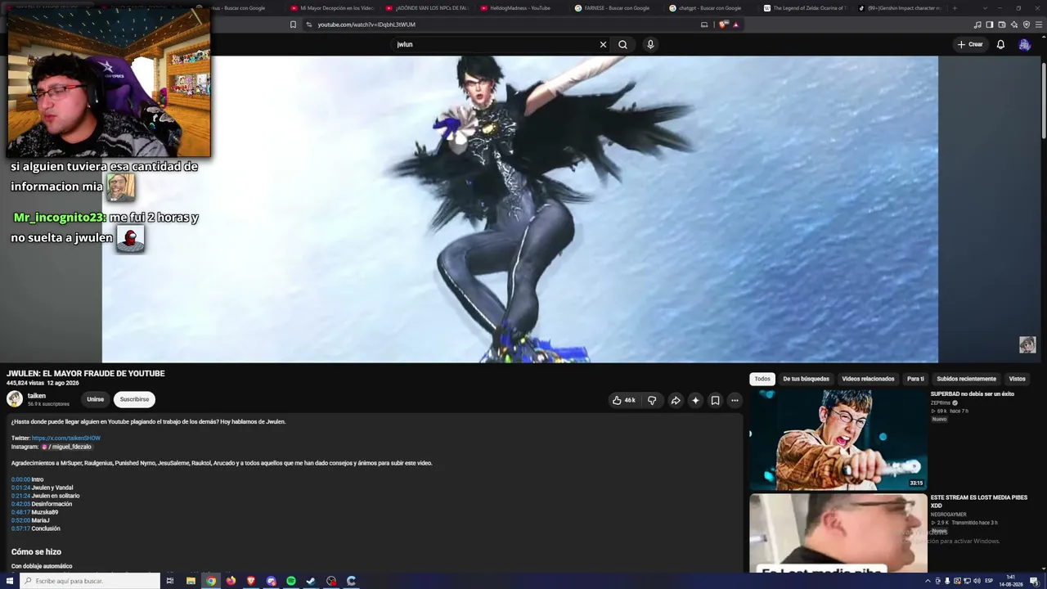Open the YouTube account avatar menu

coord(1024,44)
